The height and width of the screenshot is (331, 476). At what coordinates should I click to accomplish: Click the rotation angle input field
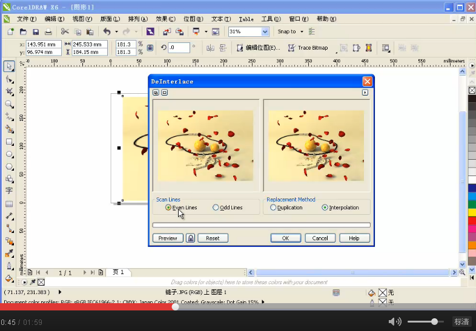179,48
